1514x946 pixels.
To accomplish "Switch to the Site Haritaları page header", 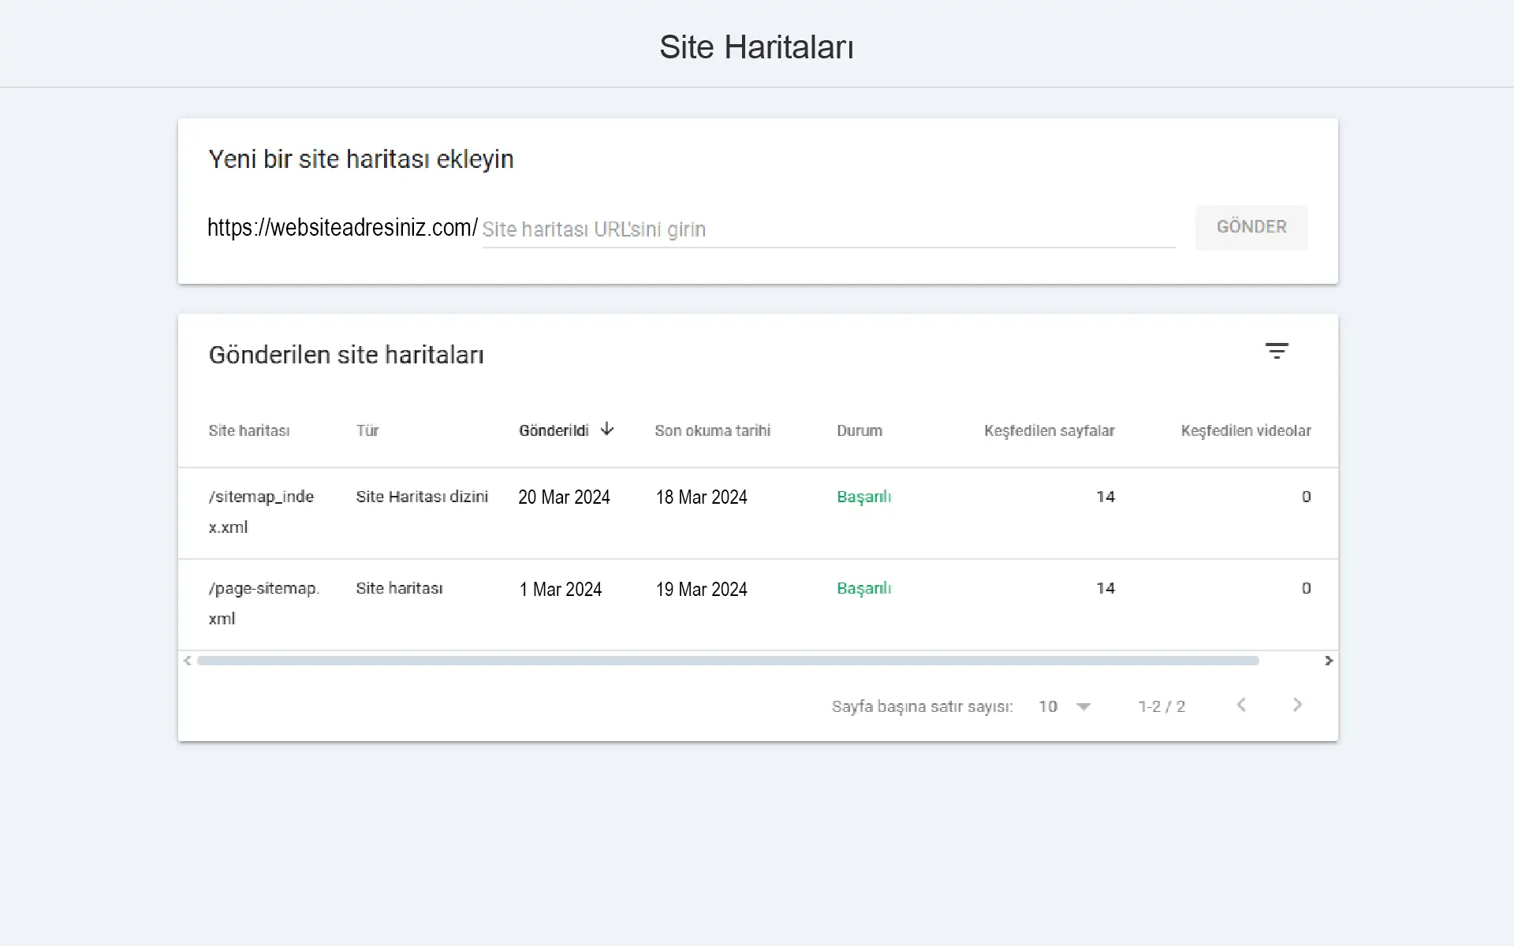I will pos(756,47).
